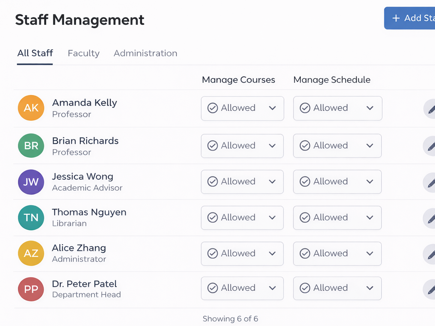This screenshot has height=326, width=435.
Task: Expand Alice Zhang's Manage Courses dropdown
Action: (x=242, y=254)
